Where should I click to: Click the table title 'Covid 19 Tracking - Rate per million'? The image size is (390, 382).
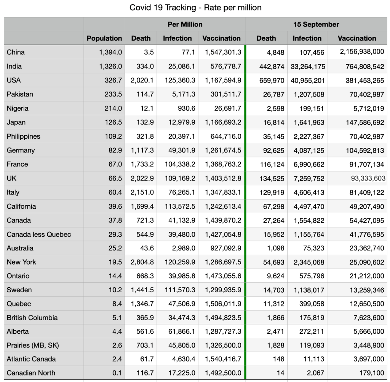pos(195,8)
